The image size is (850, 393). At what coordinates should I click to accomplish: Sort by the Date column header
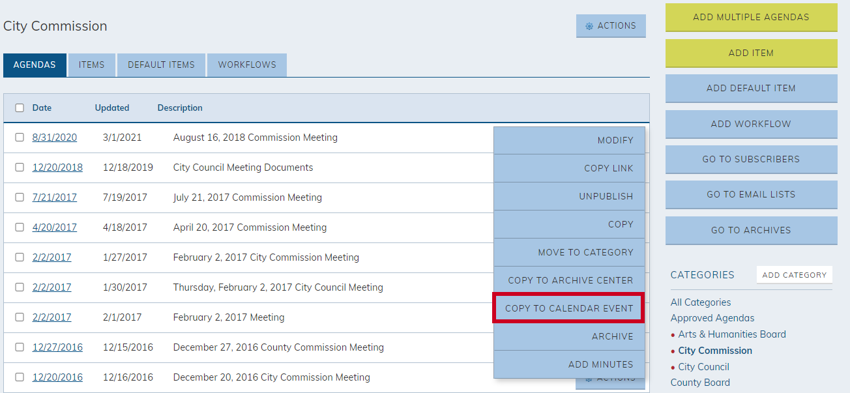click(42, 108)
